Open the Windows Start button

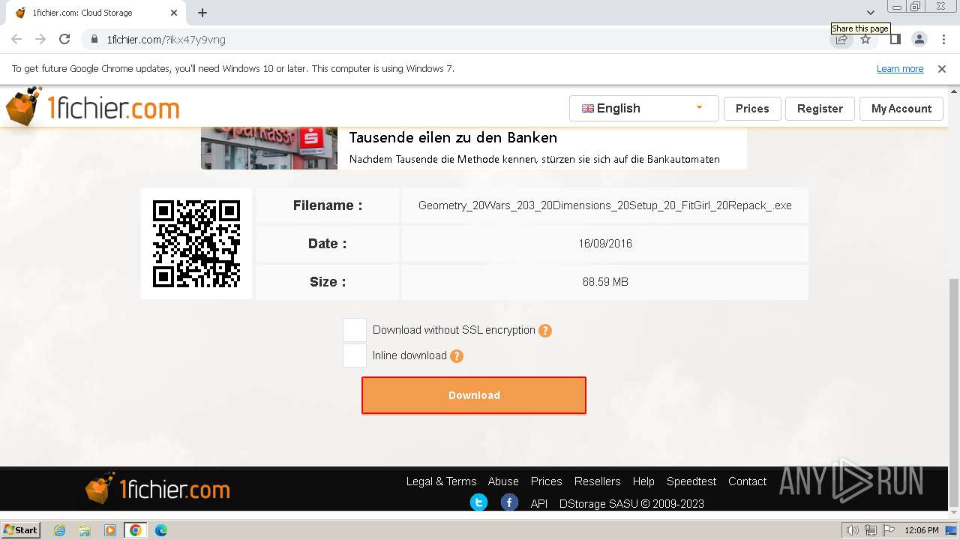click(x=20, y=530)
